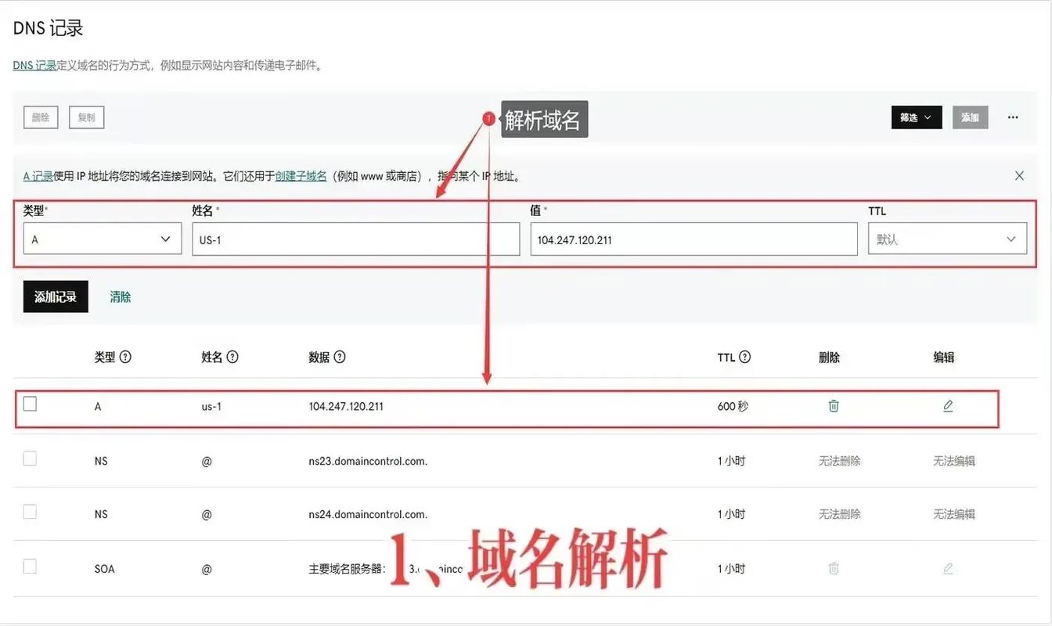Click the 添加记录 button

coord(56,297)
